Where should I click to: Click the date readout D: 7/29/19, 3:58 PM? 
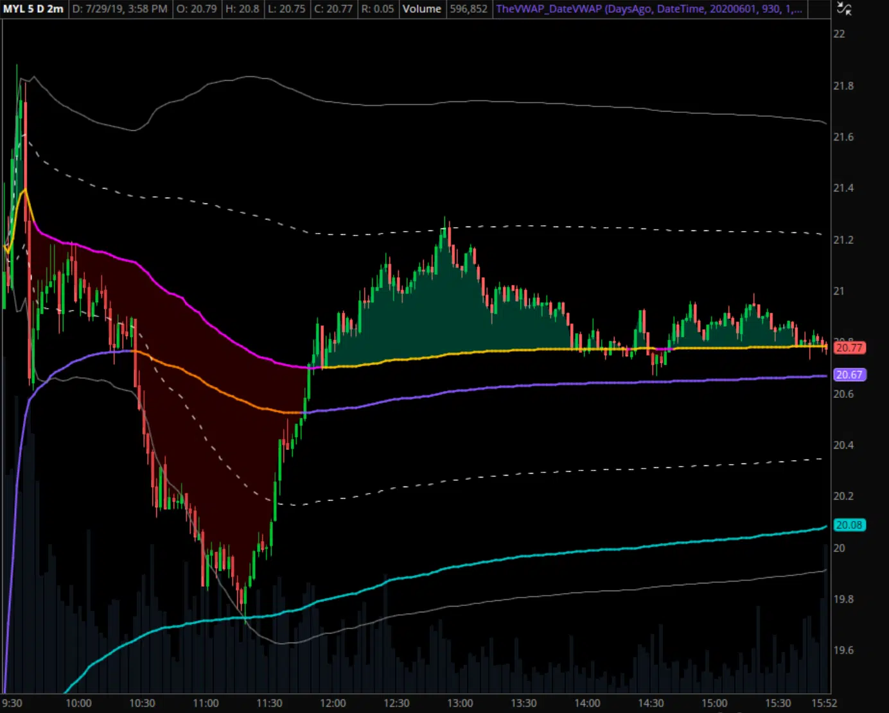click(119, 9)
